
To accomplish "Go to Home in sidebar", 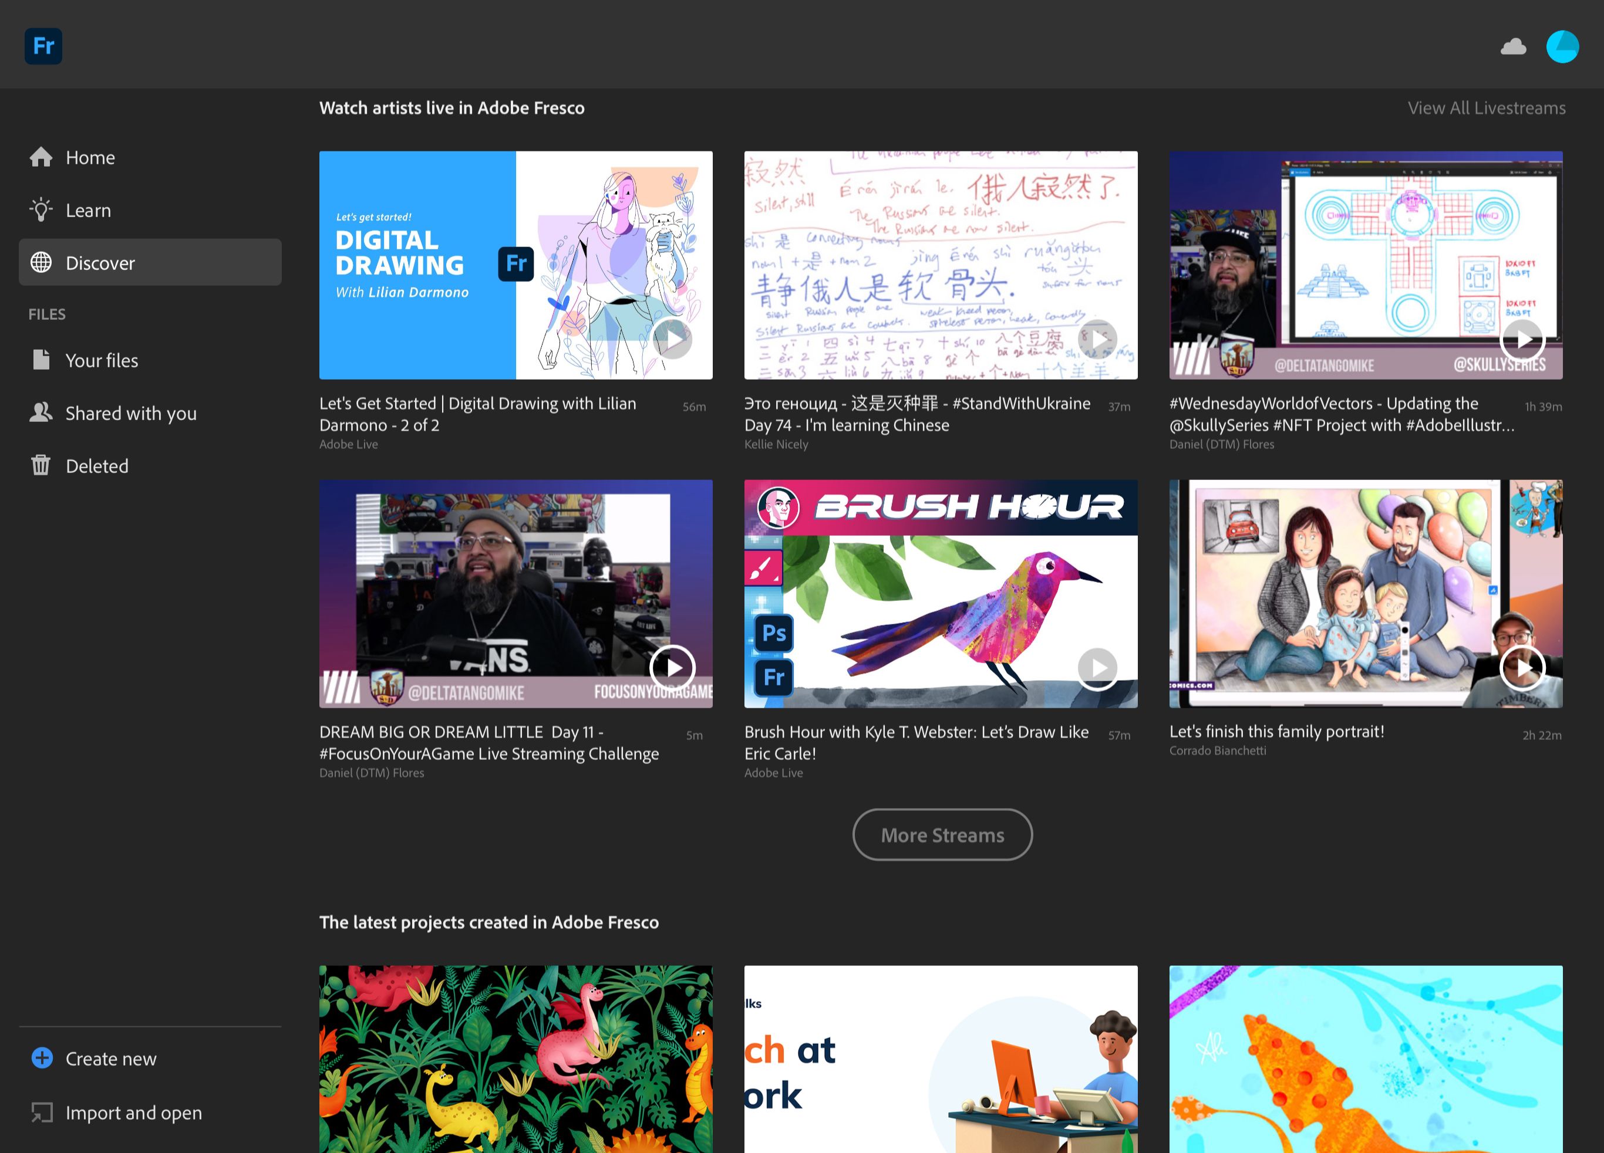I will [150, 157].
